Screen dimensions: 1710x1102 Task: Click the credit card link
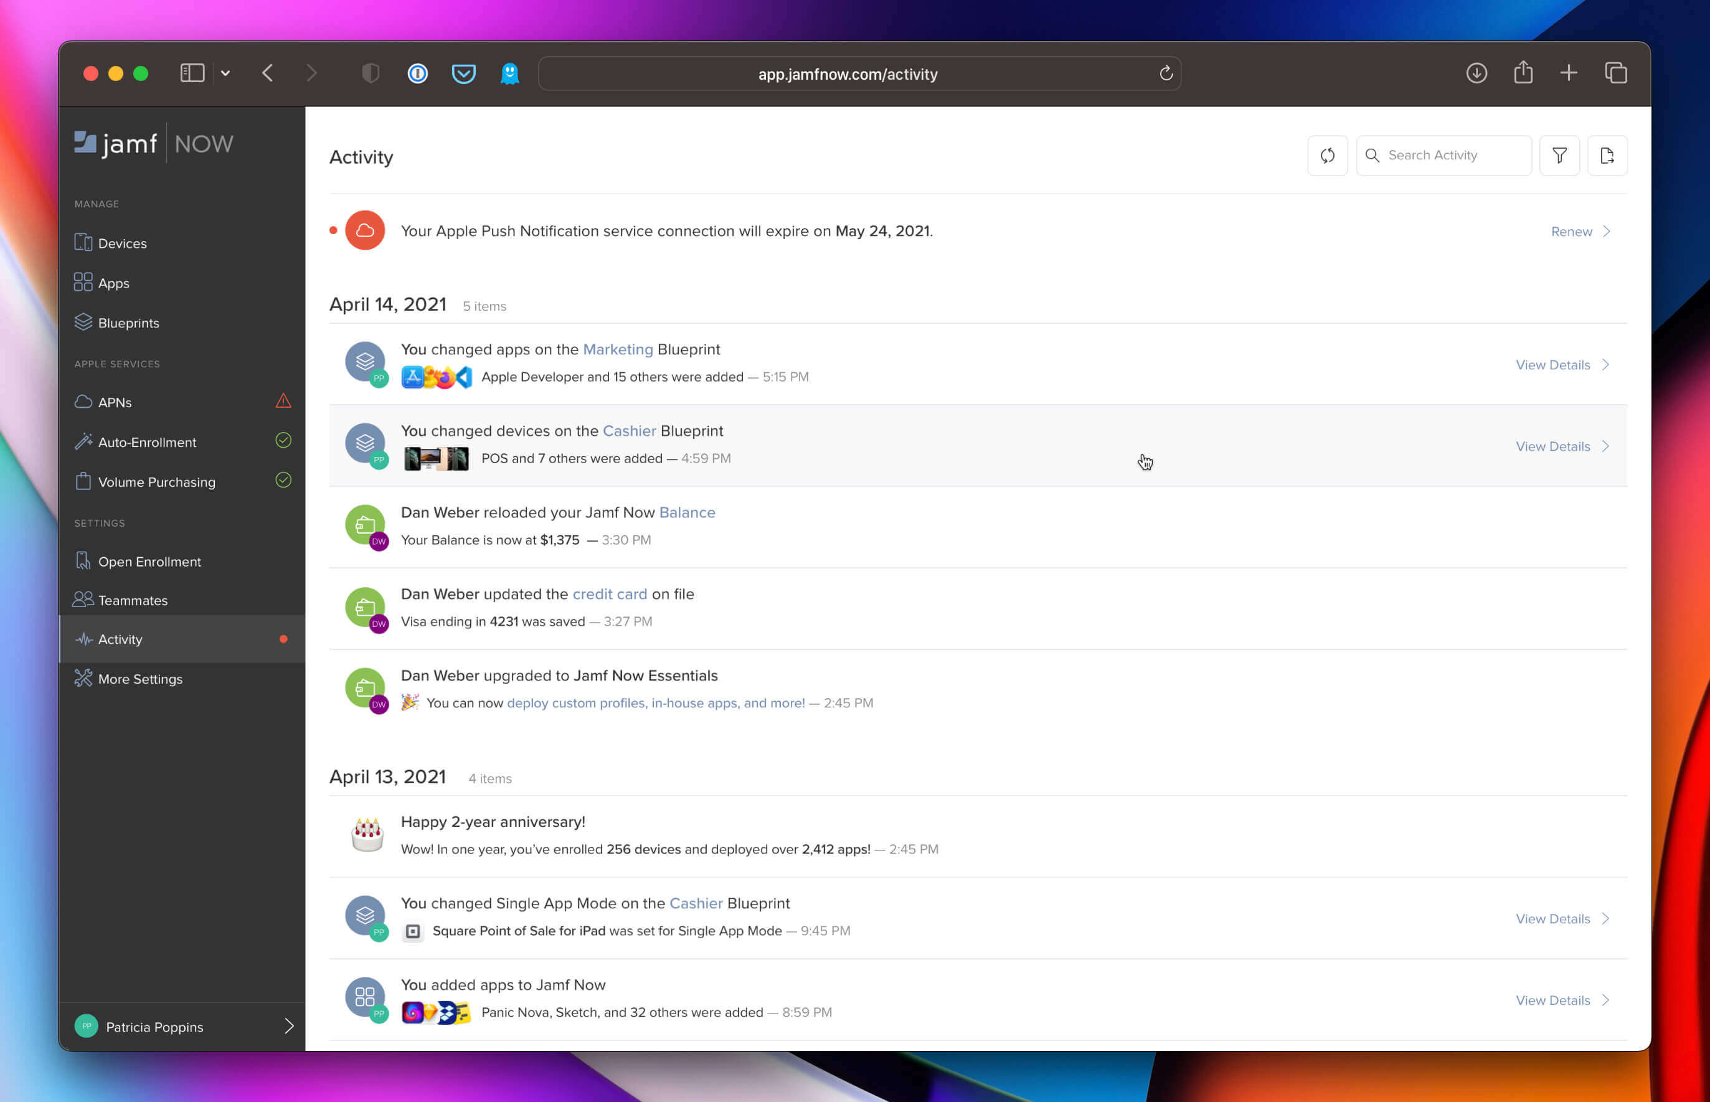click(610, 594)
